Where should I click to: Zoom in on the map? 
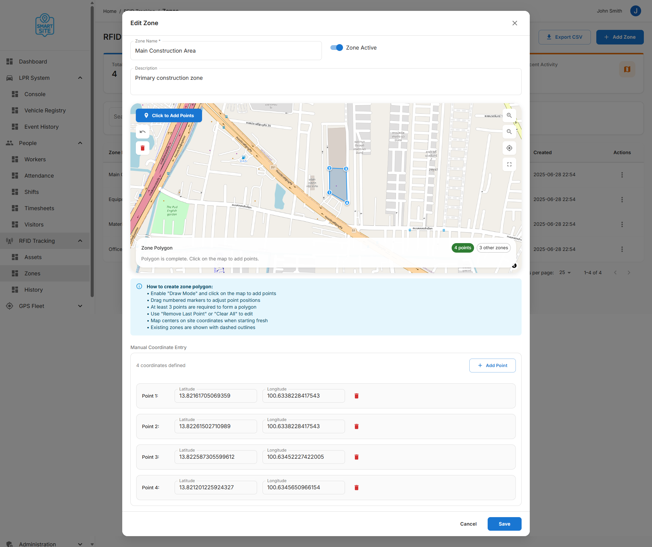[509, 115]
